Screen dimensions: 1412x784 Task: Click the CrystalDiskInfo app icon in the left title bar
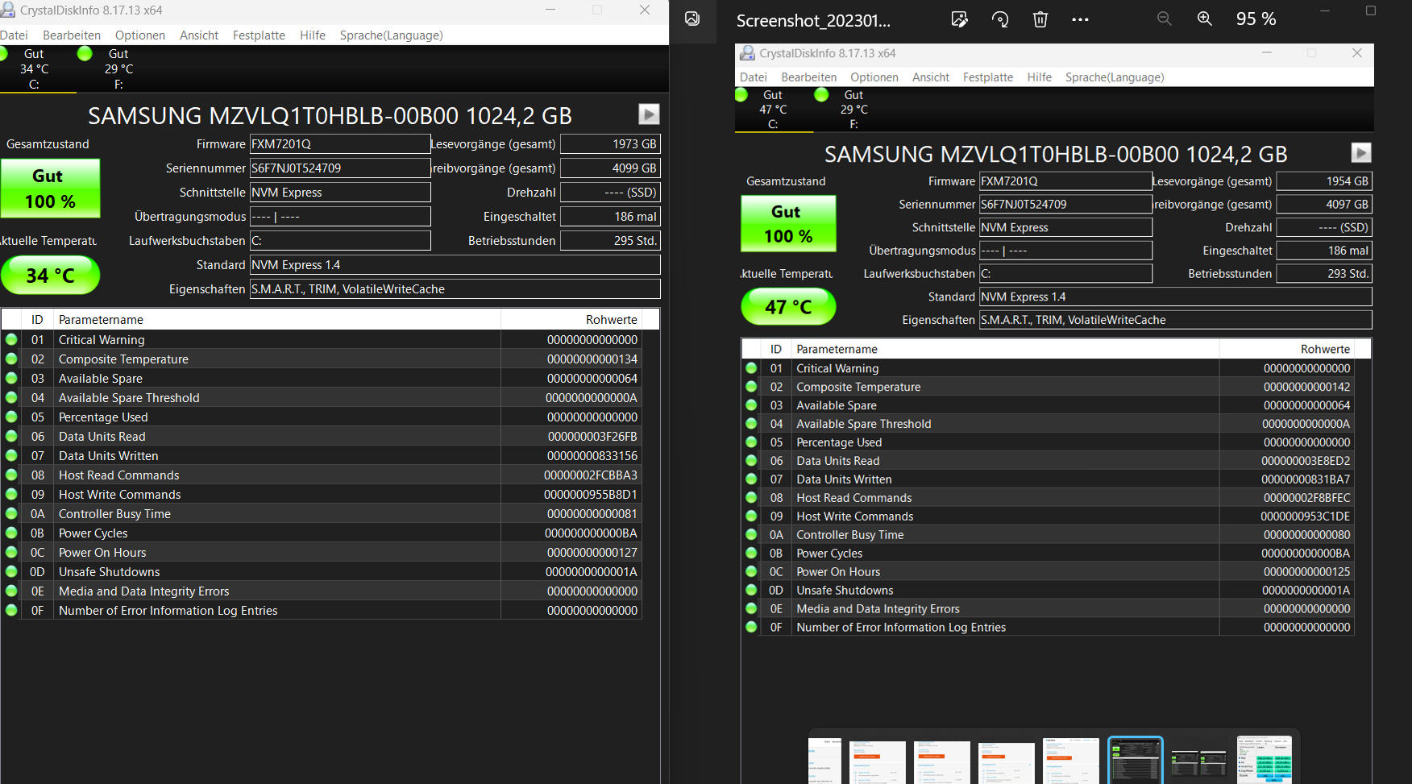pyautogui.click(x=8, y=10)
